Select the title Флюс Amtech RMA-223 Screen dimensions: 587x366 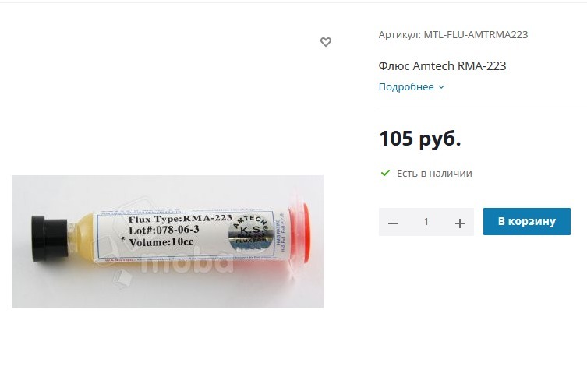point(442,65)
